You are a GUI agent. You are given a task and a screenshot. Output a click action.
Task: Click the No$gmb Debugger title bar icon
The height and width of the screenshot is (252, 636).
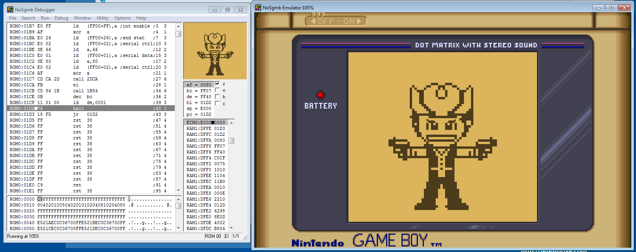click(10, 9)
